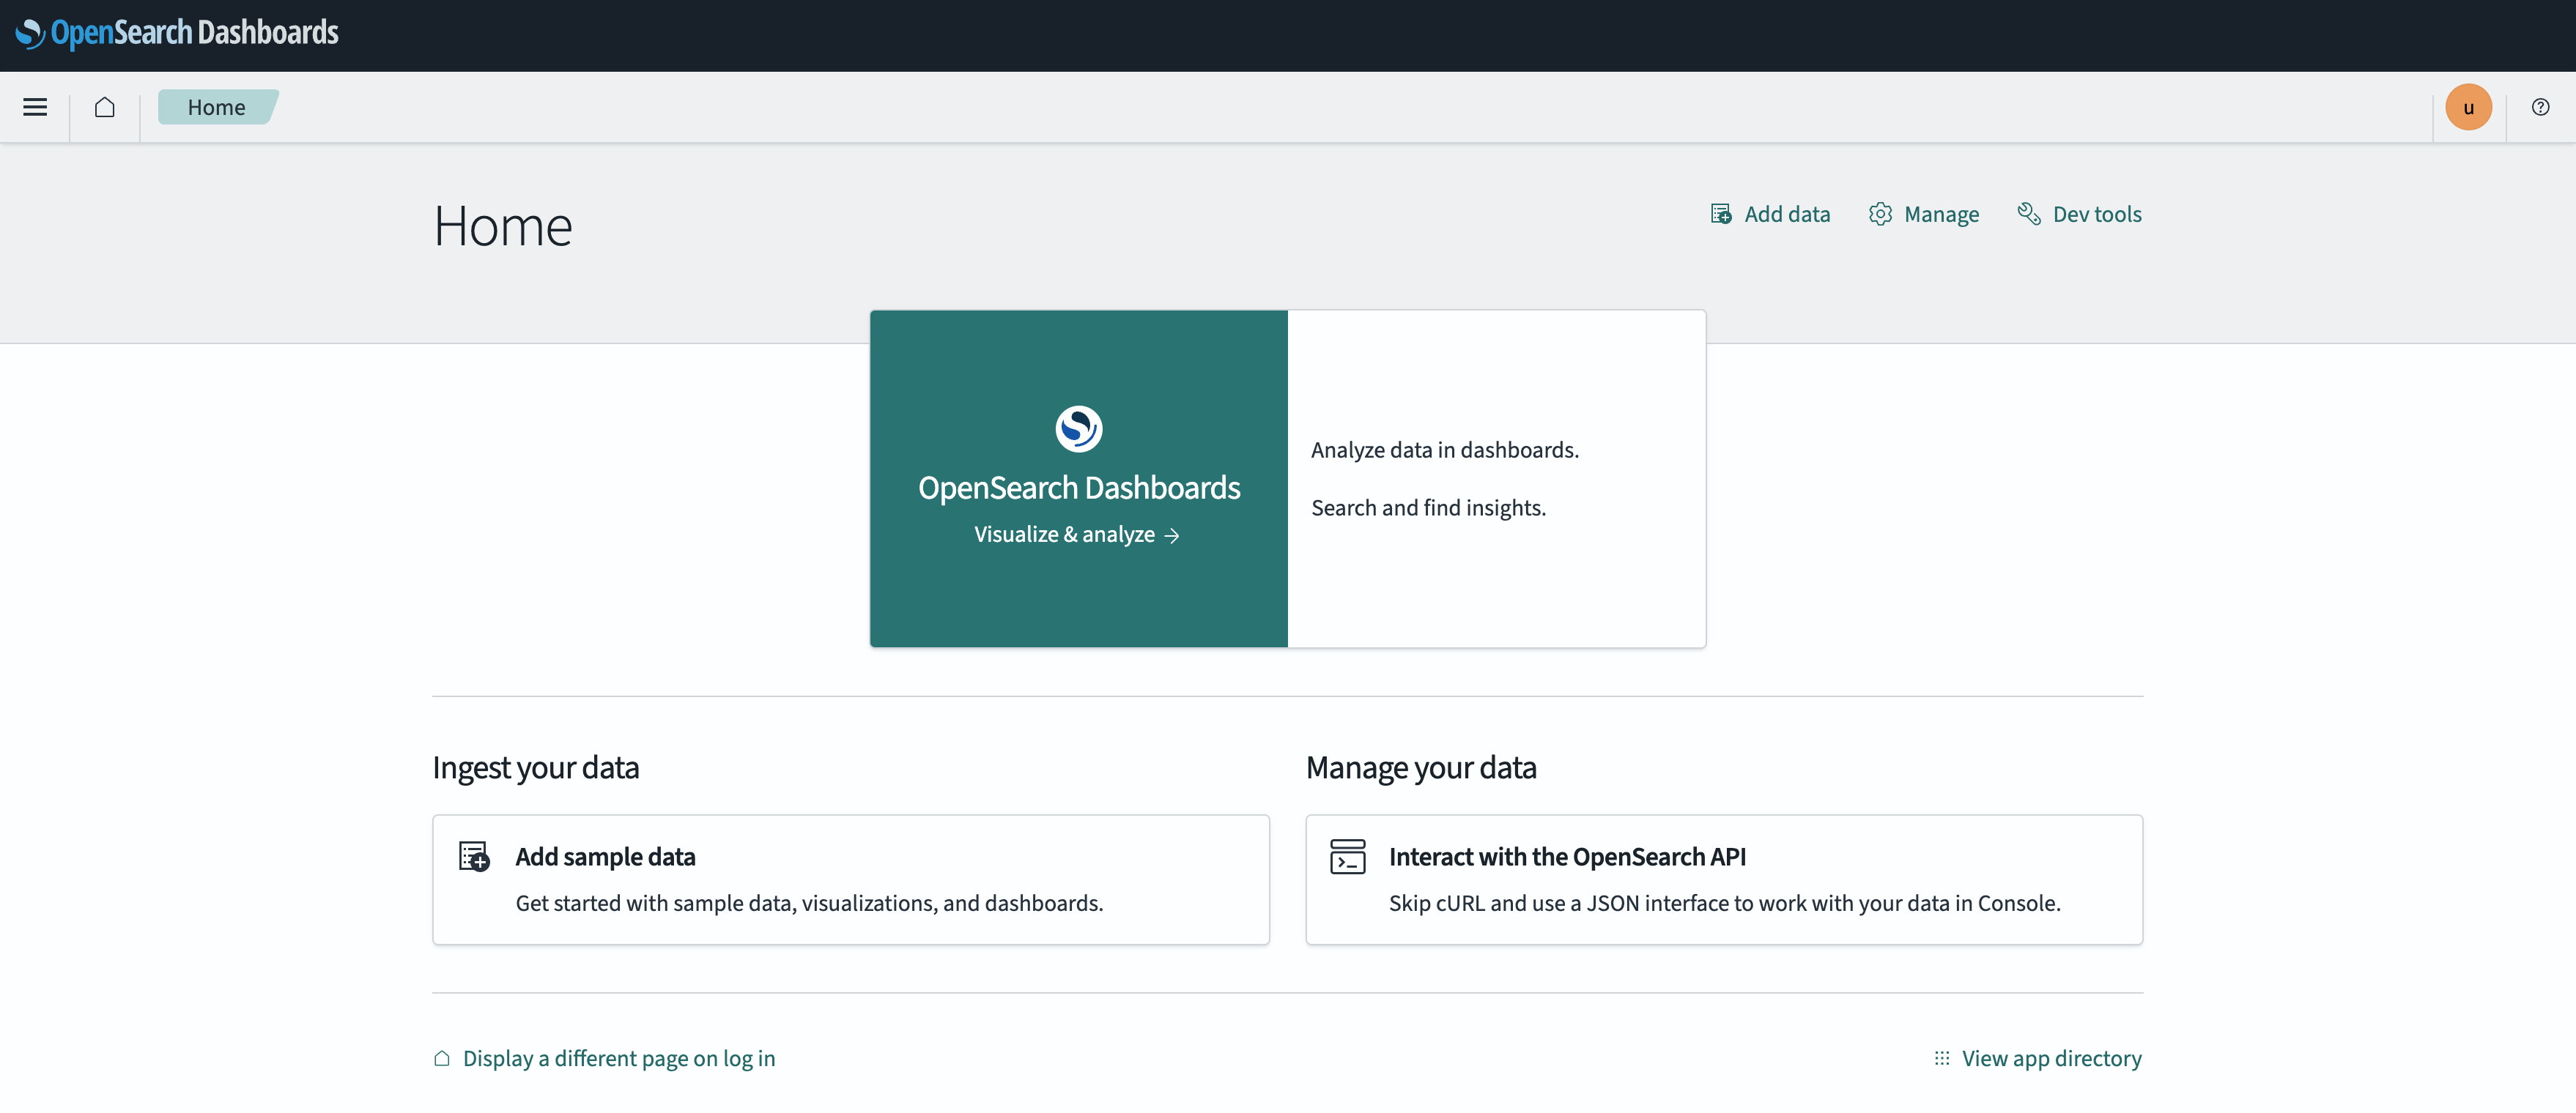The image size is (2576, 1113).
Task: Open View app directory link
Action: [2037, 1058]
